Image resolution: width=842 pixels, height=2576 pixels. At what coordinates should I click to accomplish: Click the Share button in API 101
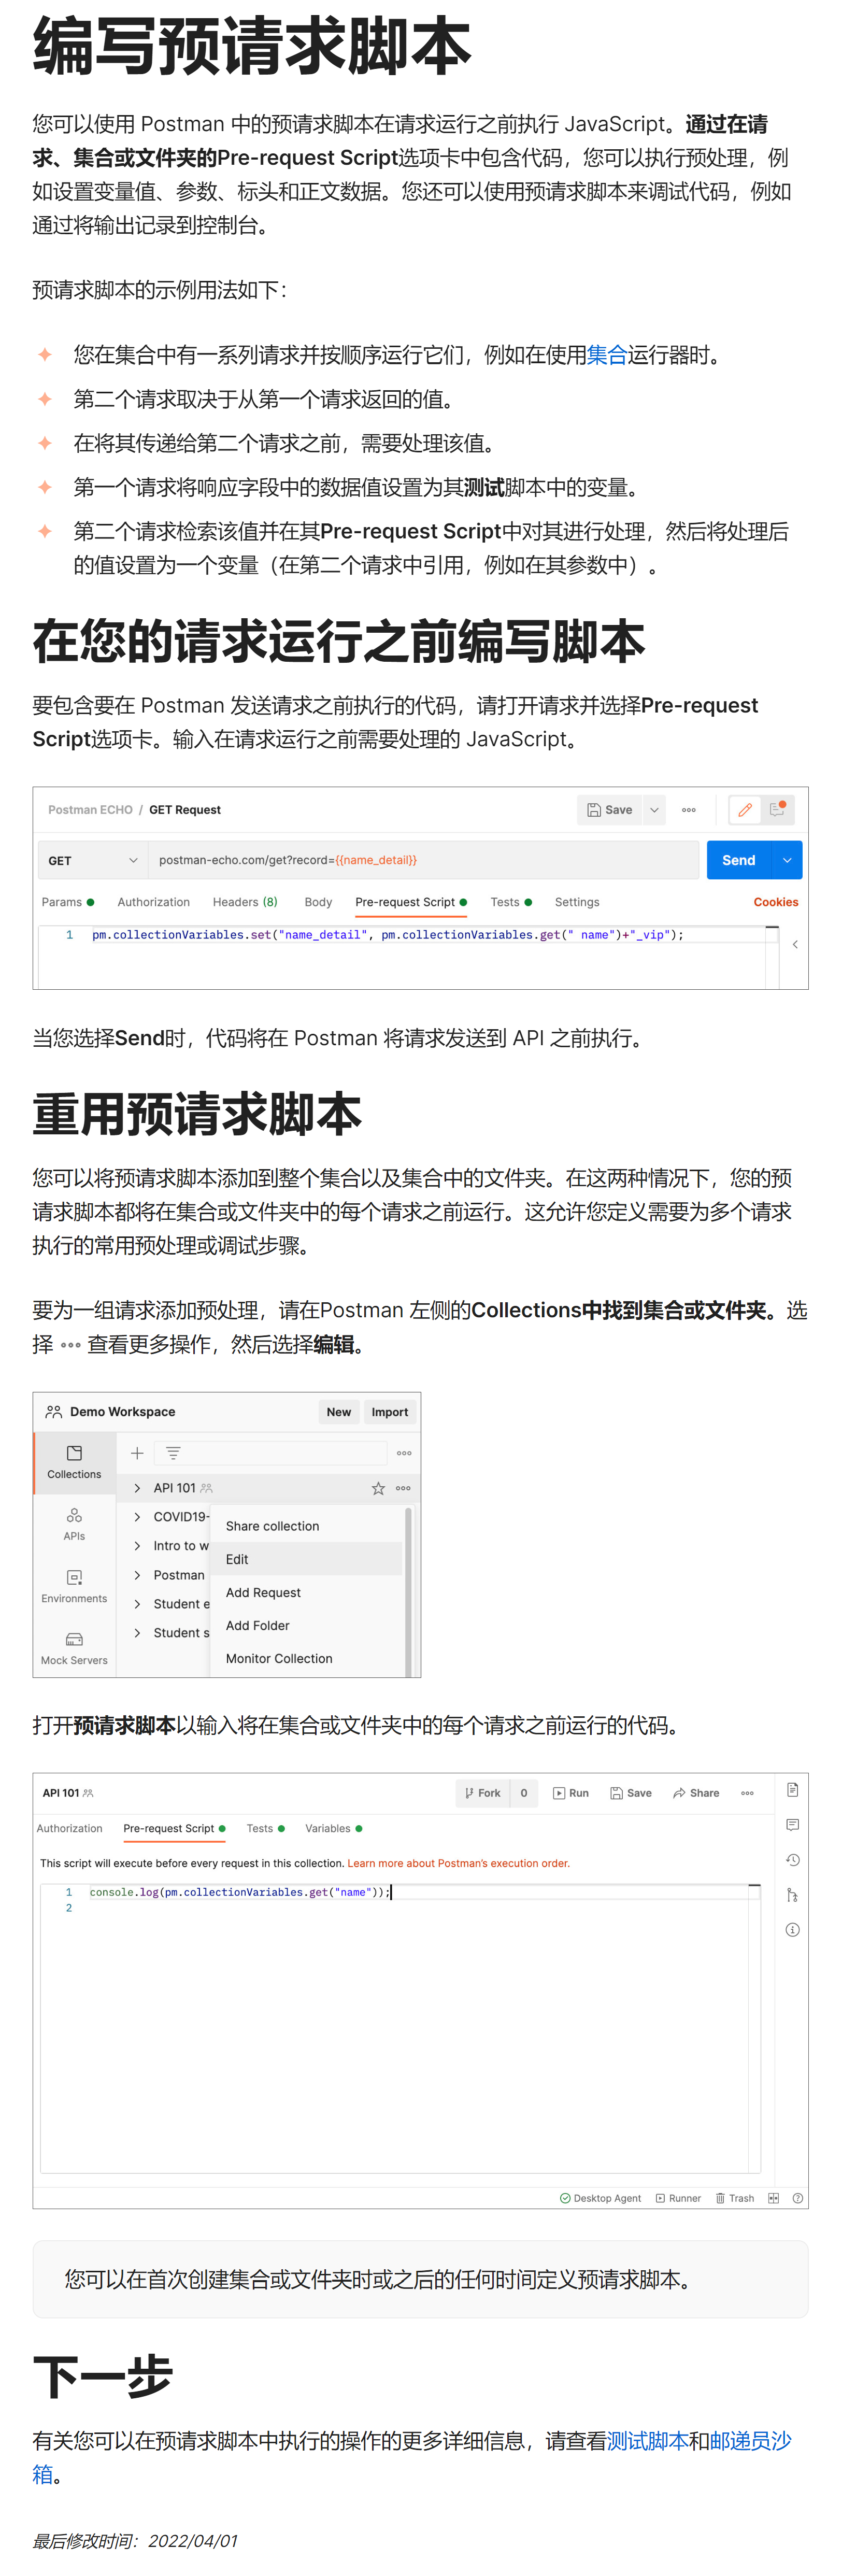(696, 1793)
